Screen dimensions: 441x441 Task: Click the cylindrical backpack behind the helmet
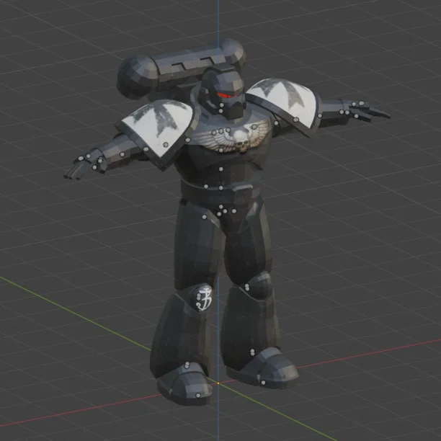[x=180, y=69]
